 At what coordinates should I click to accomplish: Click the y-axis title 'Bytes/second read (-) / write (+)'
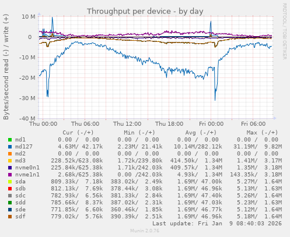pyautogui.click(x=6, y=67)
